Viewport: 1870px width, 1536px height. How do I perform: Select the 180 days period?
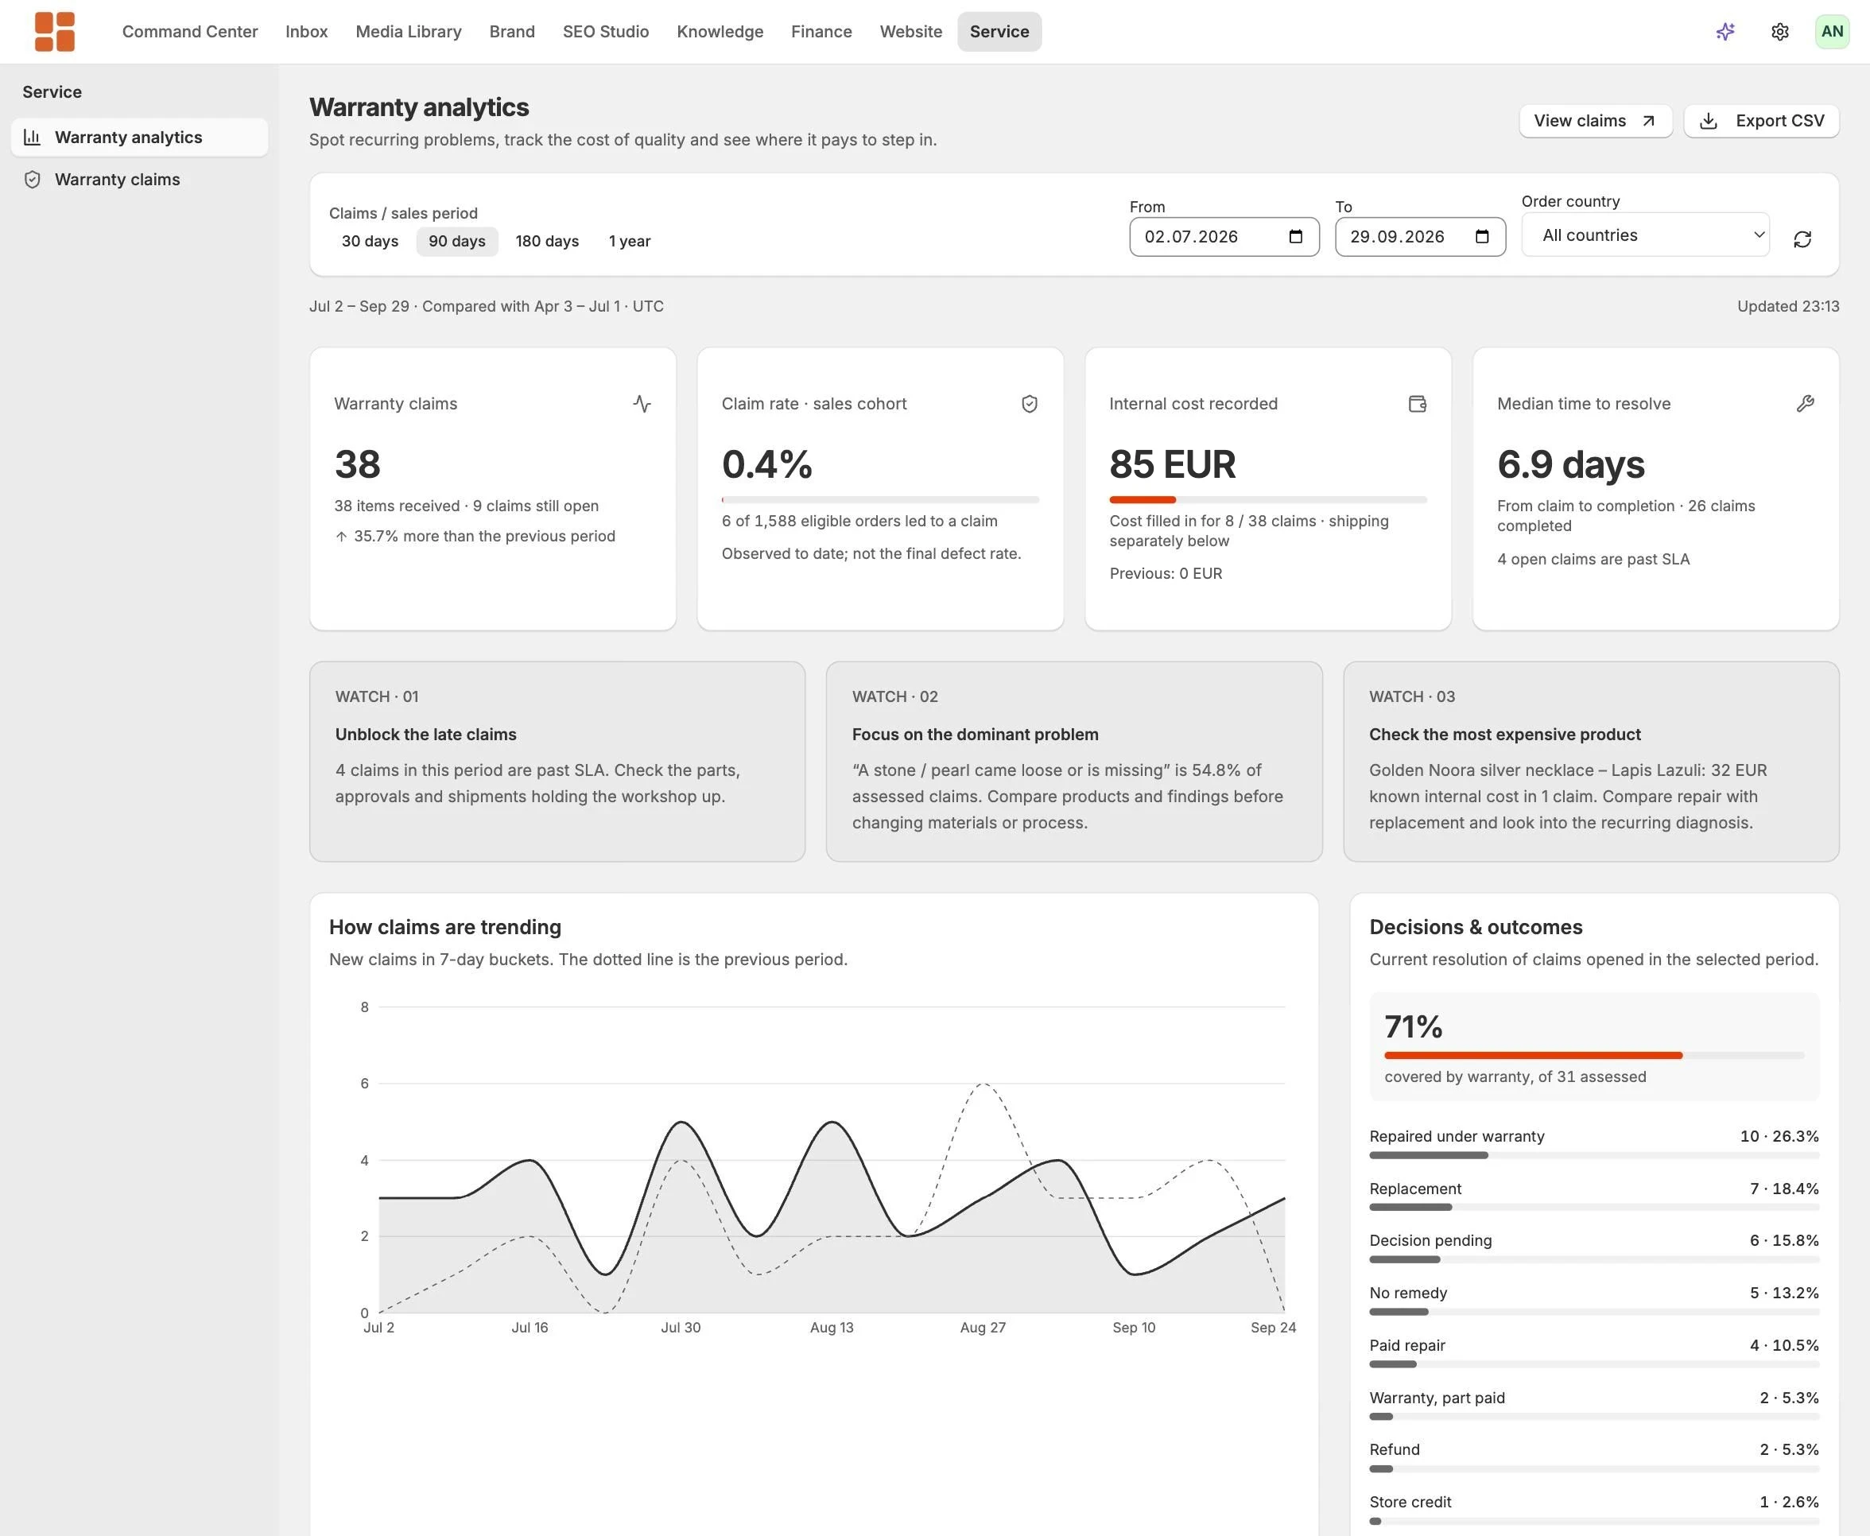[547, 242]
